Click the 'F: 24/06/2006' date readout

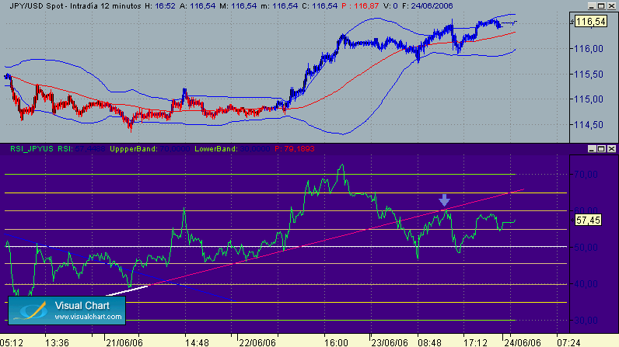click(428, 6)
